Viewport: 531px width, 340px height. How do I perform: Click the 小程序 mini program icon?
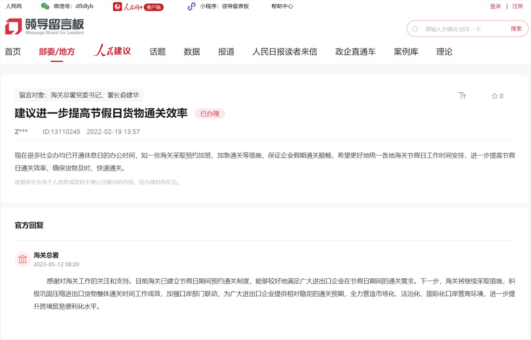(191, 6)
